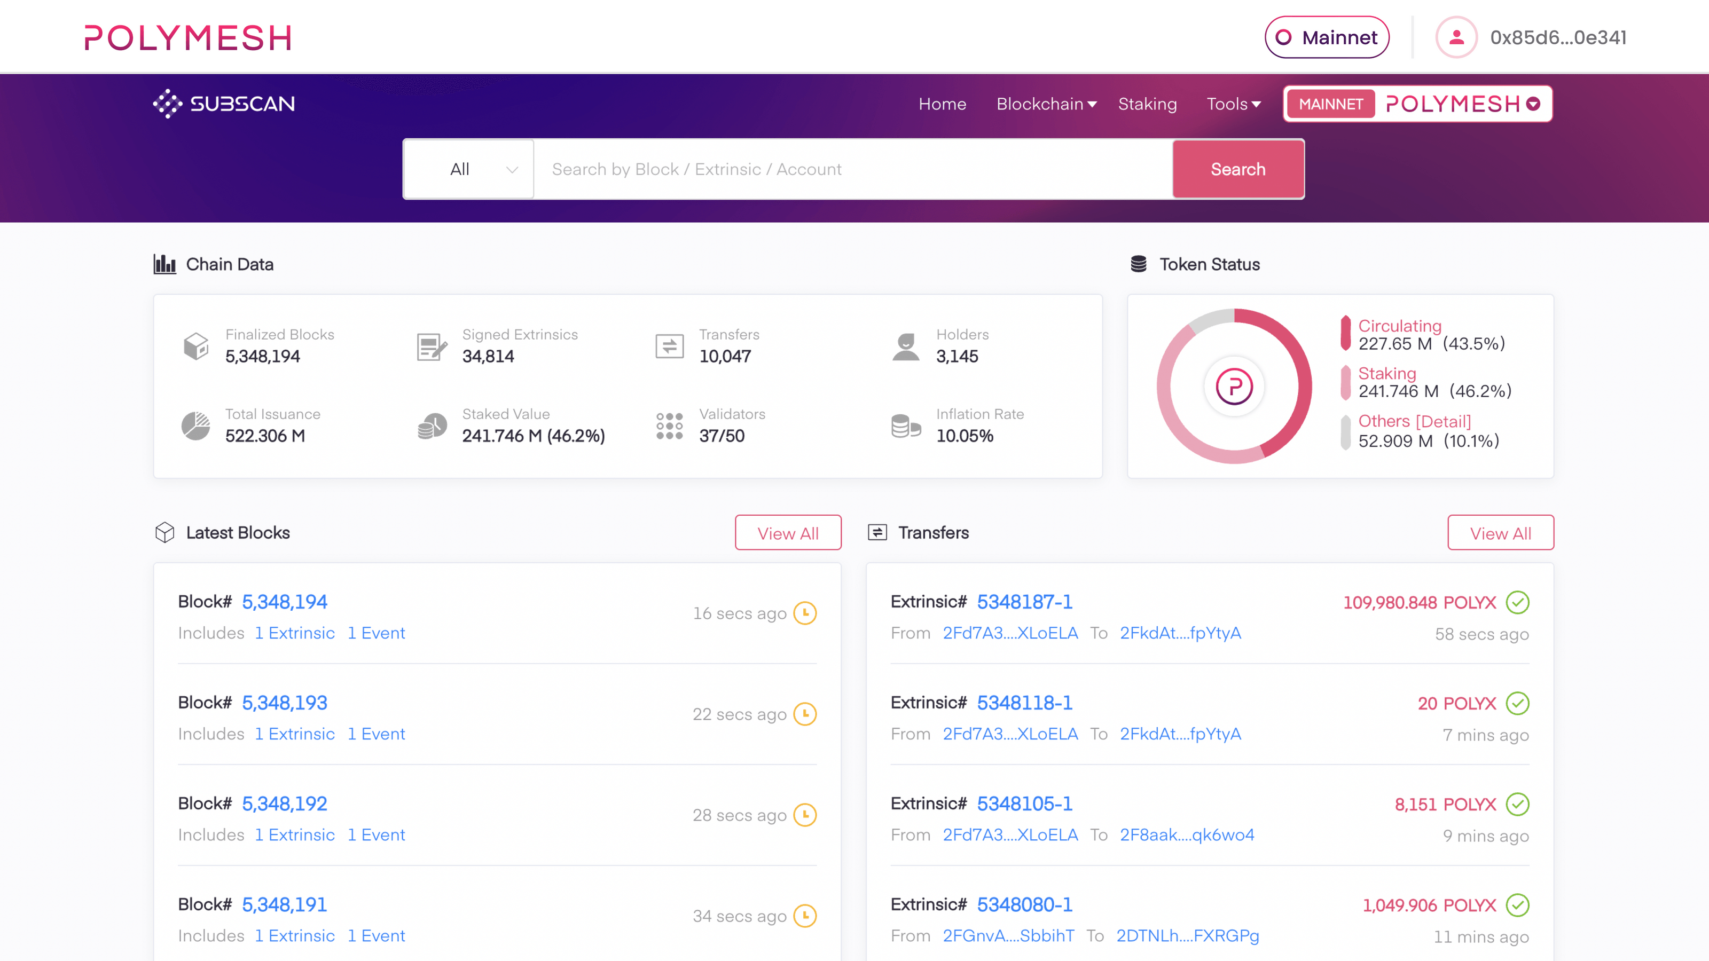Click View All next to Latest Blocks

[x=788, y=533]
